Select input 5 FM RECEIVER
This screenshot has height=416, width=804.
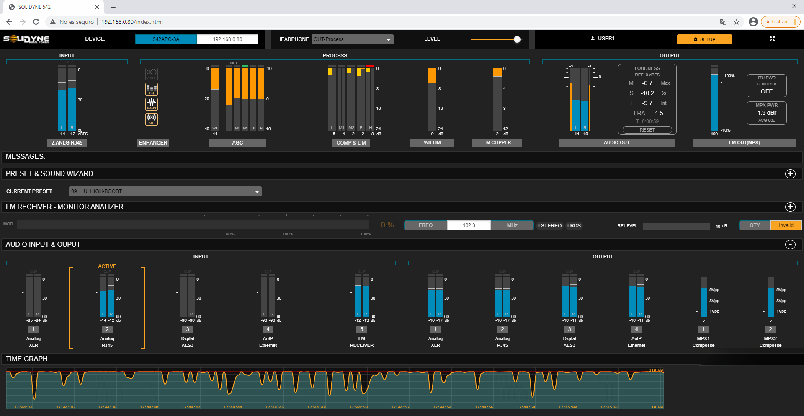coord(362,329)
